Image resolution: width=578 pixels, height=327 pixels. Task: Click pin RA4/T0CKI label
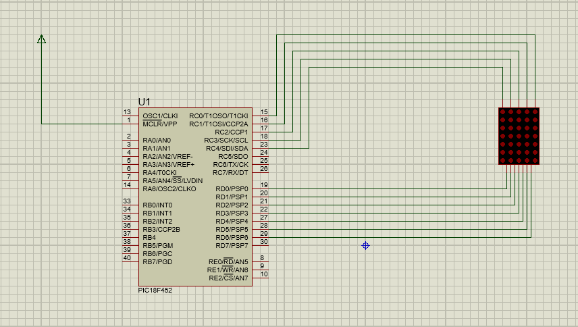pos(159,172)
